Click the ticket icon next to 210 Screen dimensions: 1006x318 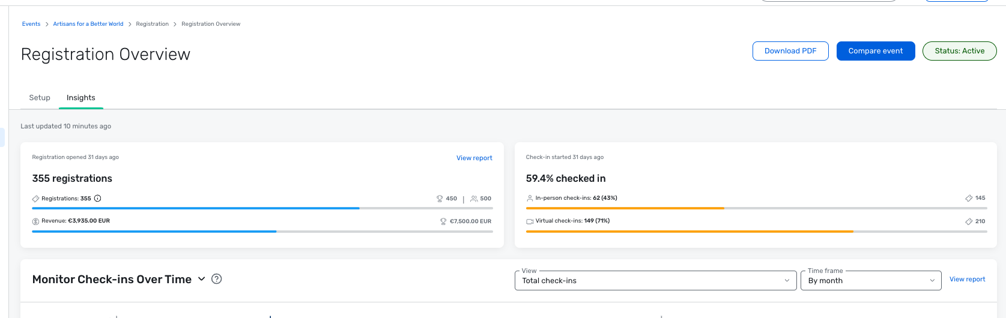pos(969,221)
